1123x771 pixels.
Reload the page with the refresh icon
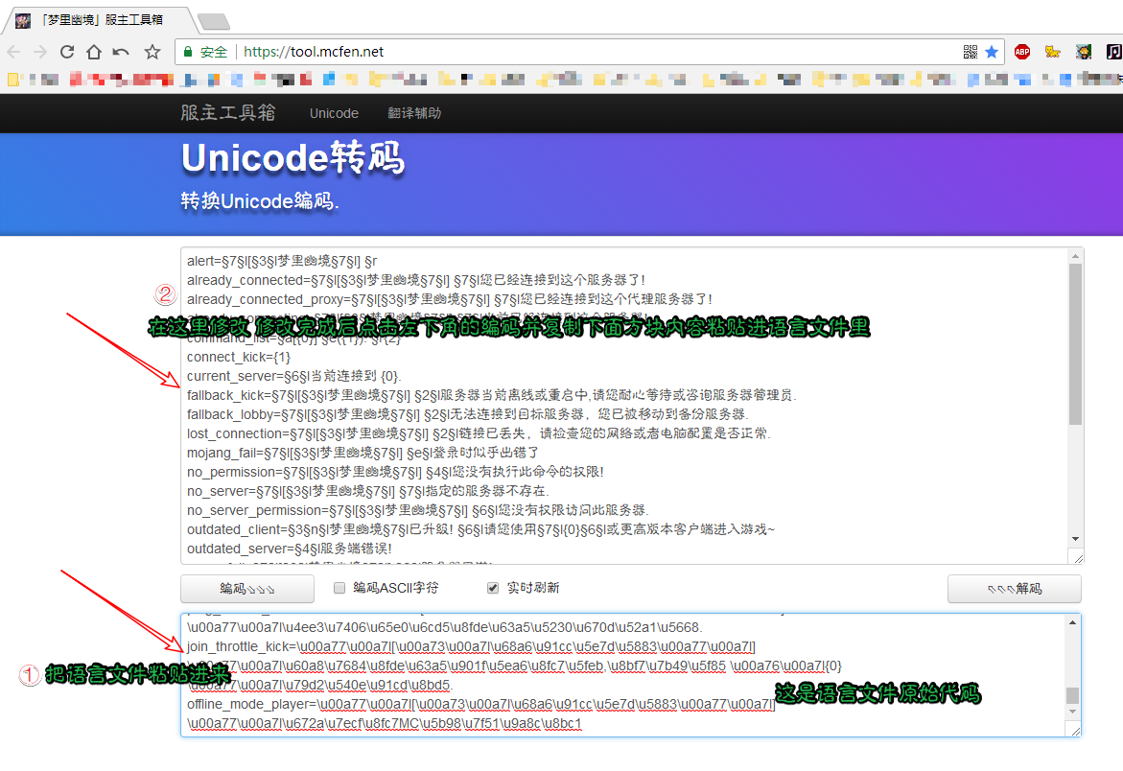(67, 52)
